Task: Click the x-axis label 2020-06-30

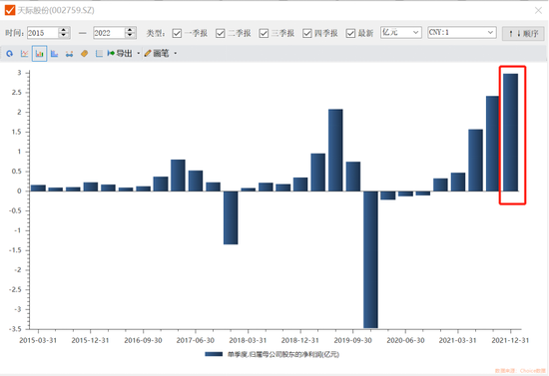Action: point(405,340)
